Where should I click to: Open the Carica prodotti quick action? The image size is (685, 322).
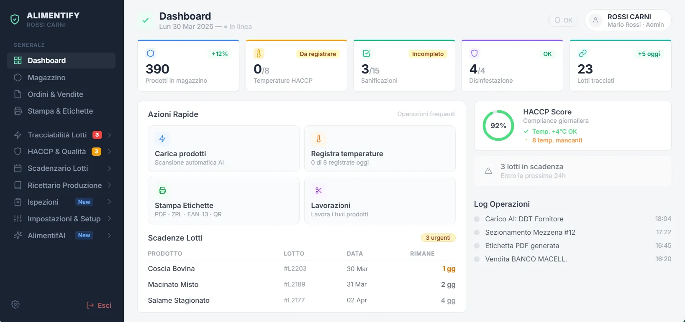point(223,149)
